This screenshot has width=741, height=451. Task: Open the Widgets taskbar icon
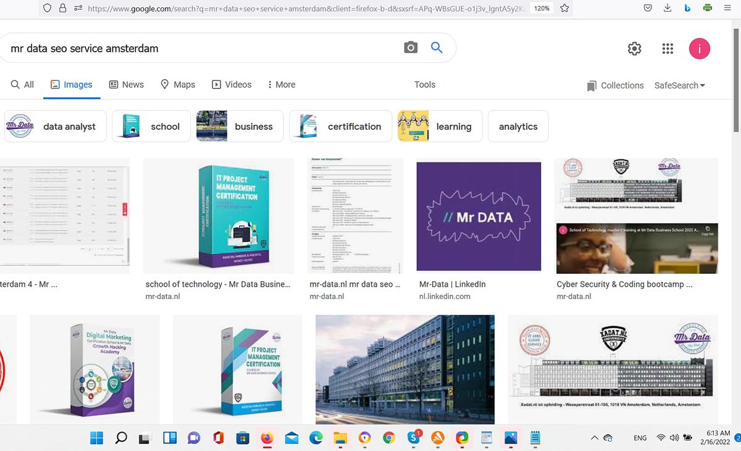click(170, 438)
